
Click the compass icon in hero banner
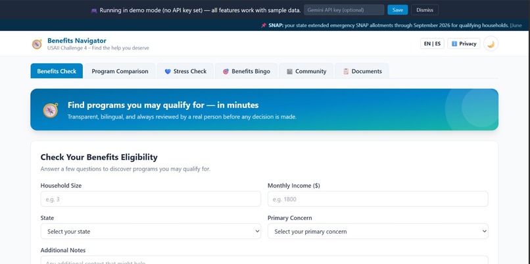(51, 110)
